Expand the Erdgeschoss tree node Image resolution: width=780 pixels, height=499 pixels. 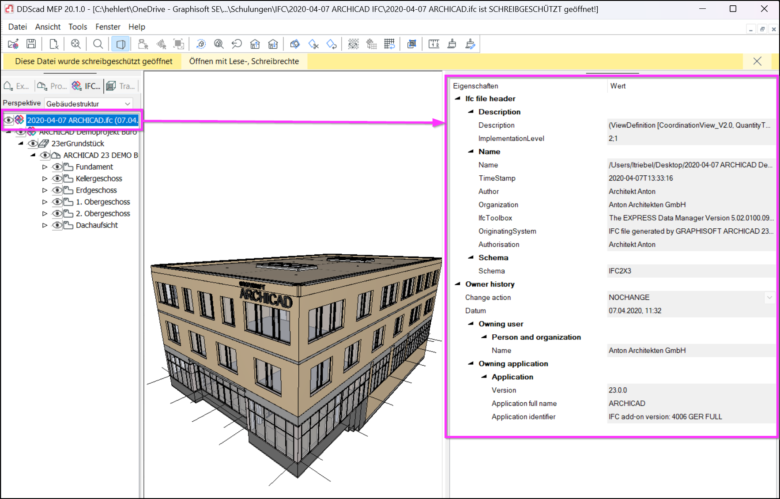pyautogui.click(x=45, y=190)
